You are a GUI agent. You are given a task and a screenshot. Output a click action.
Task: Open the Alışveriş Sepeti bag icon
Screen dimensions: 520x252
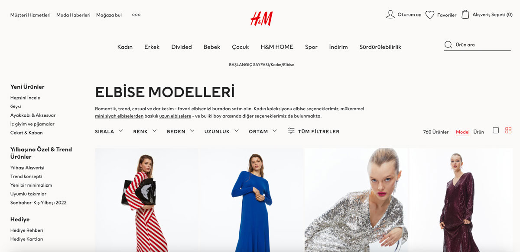(x=465, y=14)
